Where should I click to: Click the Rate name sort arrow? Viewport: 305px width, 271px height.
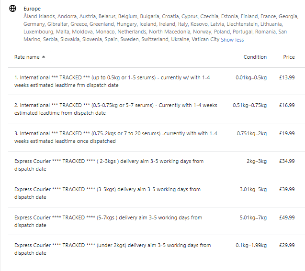(x=44, y=57)
